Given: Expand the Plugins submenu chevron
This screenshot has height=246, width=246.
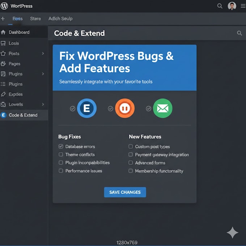Looking at the screenshot, I should coord(43,74).
